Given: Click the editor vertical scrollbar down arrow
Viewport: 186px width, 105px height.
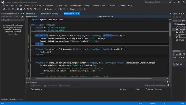Looking at the screenshot, I should point(170,76).
